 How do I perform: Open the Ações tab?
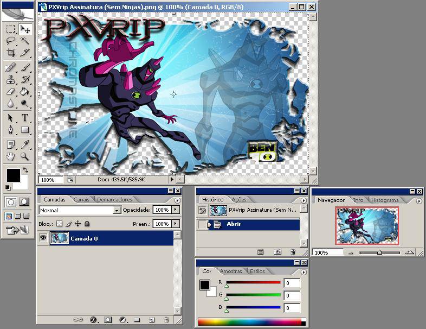(x=239, y=199)
